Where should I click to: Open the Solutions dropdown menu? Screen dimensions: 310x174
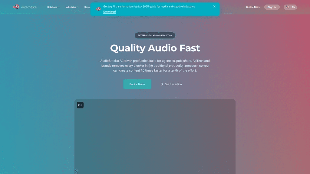tap(53, 7)
